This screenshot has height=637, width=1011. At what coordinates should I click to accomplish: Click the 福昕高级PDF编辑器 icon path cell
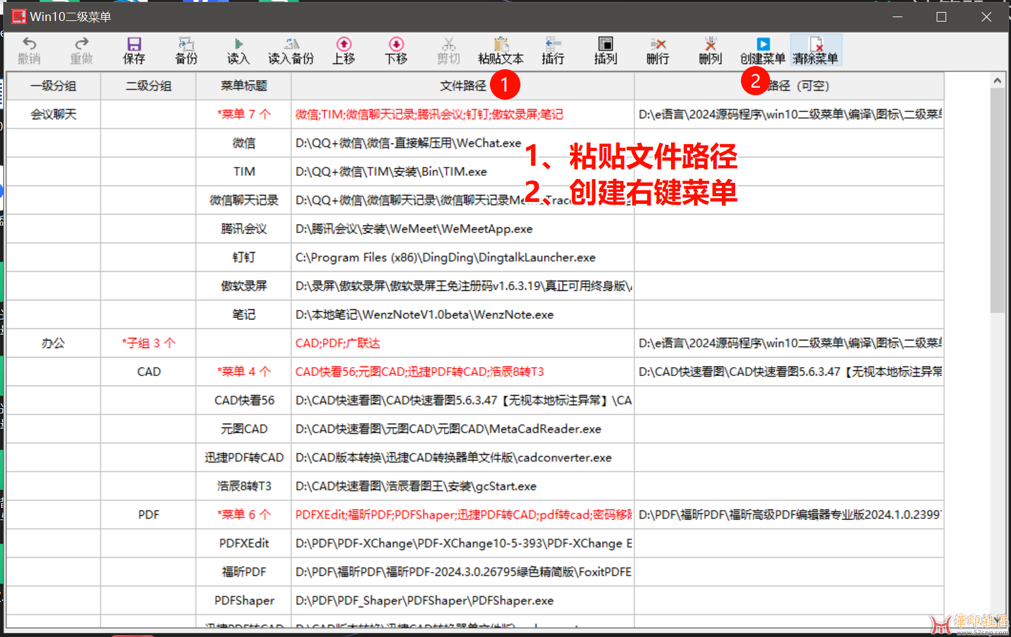coord(789,514)
